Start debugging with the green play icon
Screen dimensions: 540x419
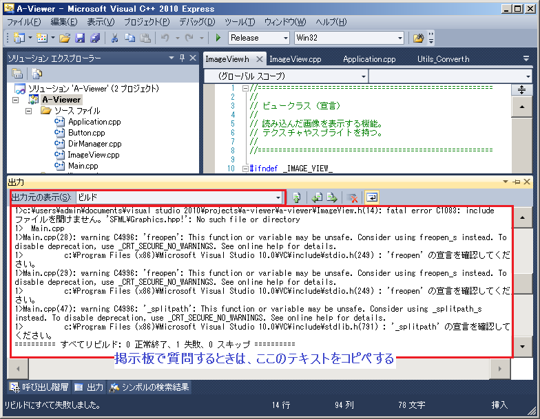pos(218,38)
